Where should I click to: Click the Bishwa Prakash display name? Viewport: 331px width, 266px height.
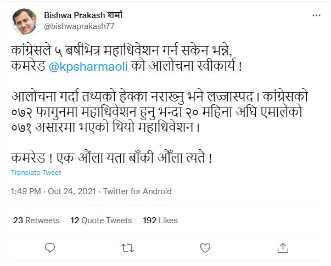coord(78,15)
